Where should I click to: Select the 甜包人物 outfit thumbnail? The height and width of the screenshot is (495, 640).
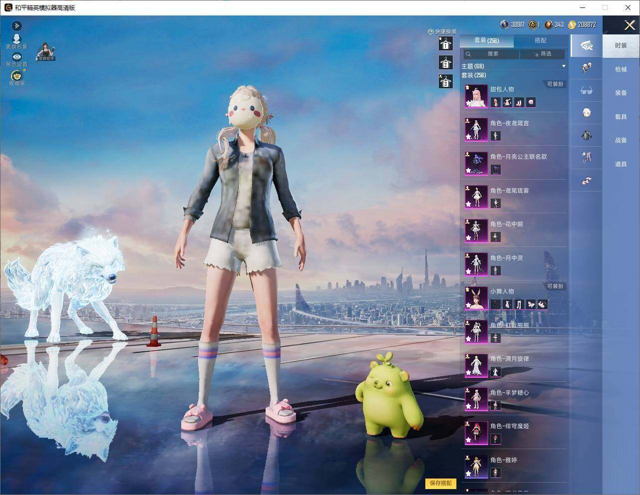[476, 96]
